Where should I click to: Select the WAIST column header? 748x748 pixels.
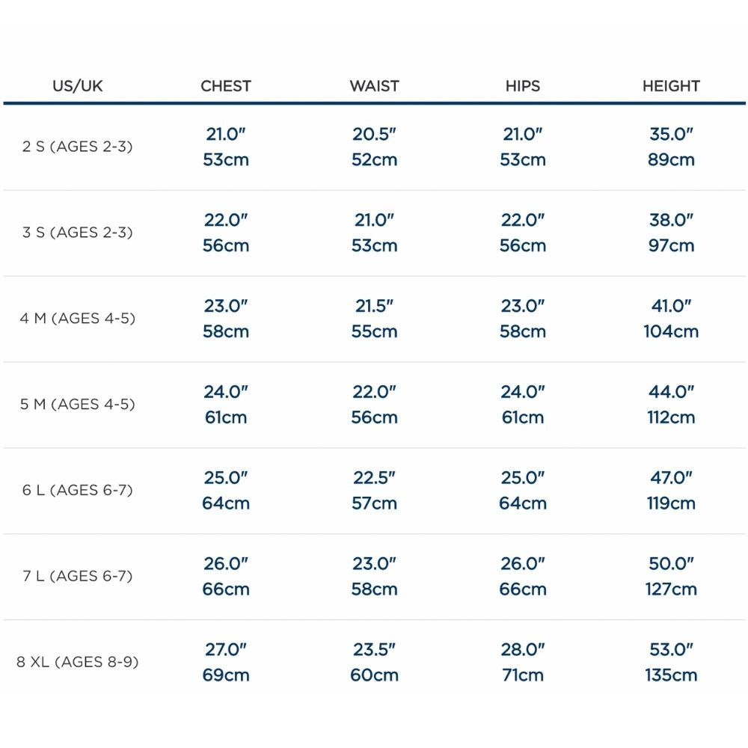coord(374,86)
